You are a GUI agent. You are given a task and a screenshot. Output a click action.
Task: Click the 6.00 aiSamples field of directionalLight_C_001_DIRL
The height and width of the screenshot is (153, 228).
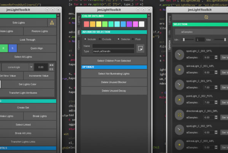[209, 117]
